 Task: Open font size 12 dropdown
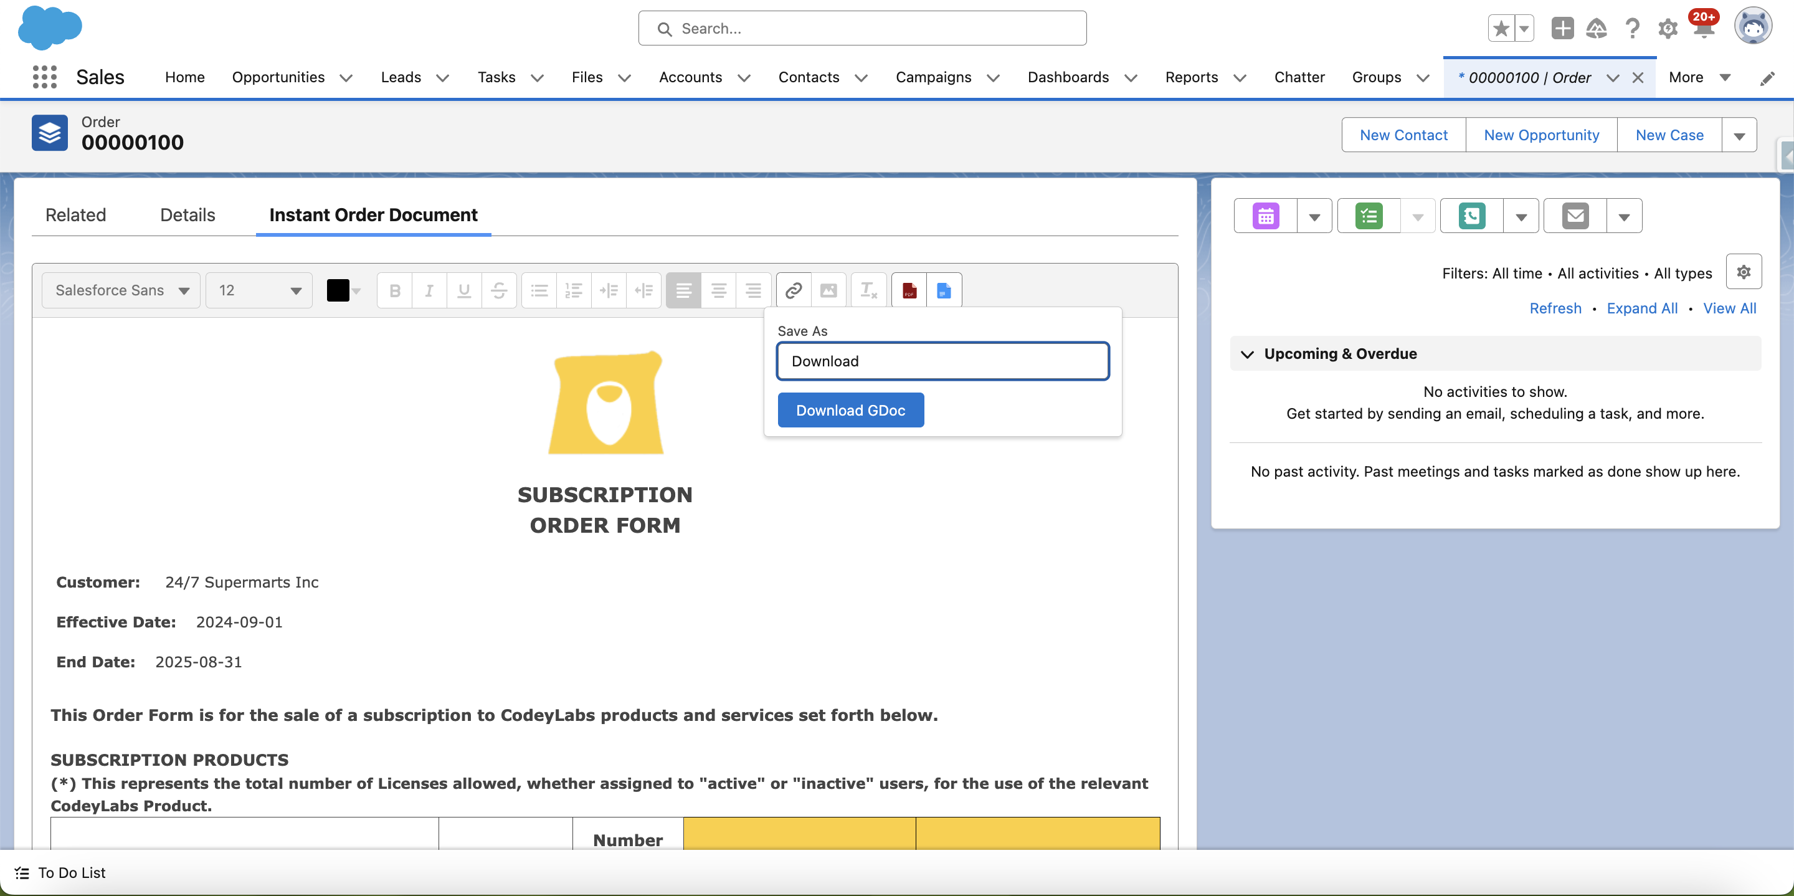pyautogui.click(x=259, y=290)
